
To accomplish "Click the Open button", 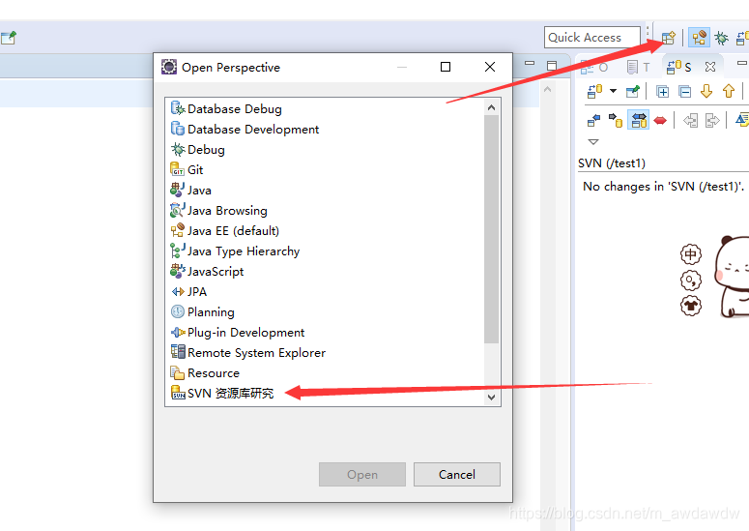I will pyautogui.click(x=362, y=474).
